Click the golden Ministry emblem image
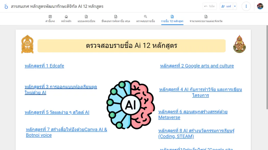The width and height of the screenshot is (268, 150). point(27,44)
